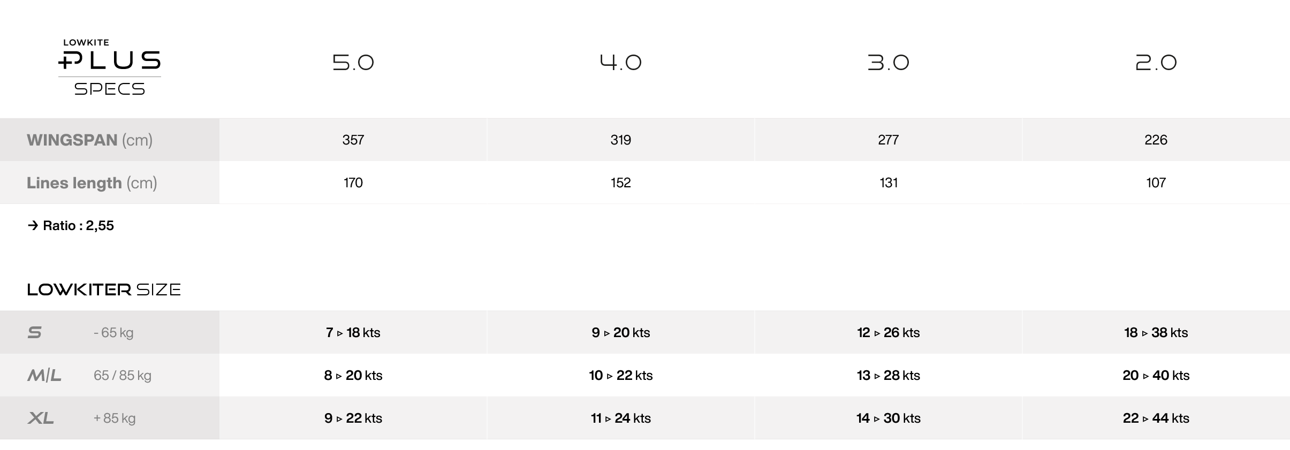Click the 14 to 30 kts cell
The width and height of the screenshot is (1290, 450).
tap(889, 418)
